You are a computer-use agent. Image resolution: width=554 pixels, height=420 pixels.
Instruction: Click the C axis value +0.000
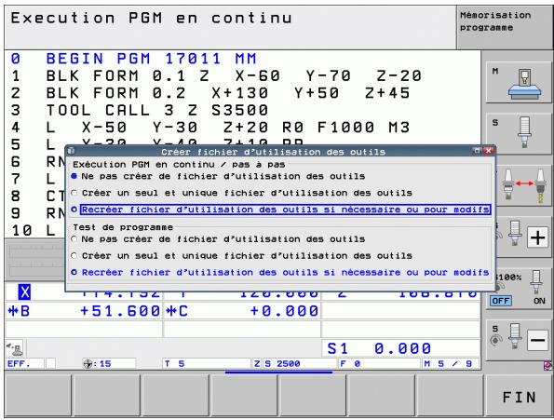tap(284, 311)
